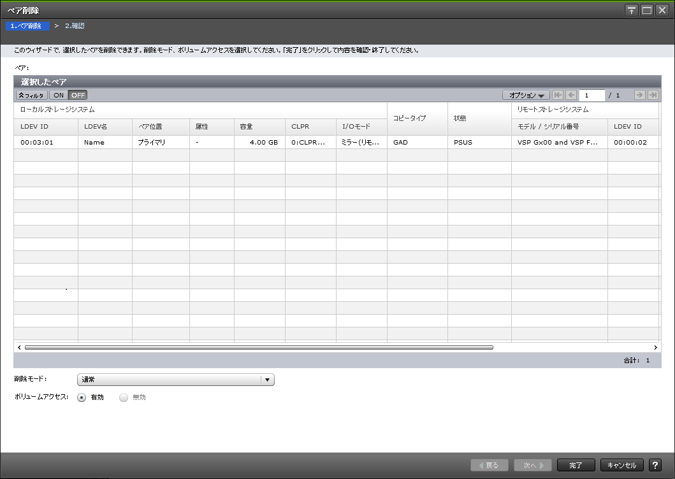Select the 2.確認 wizard step

(x=75, y=26)
